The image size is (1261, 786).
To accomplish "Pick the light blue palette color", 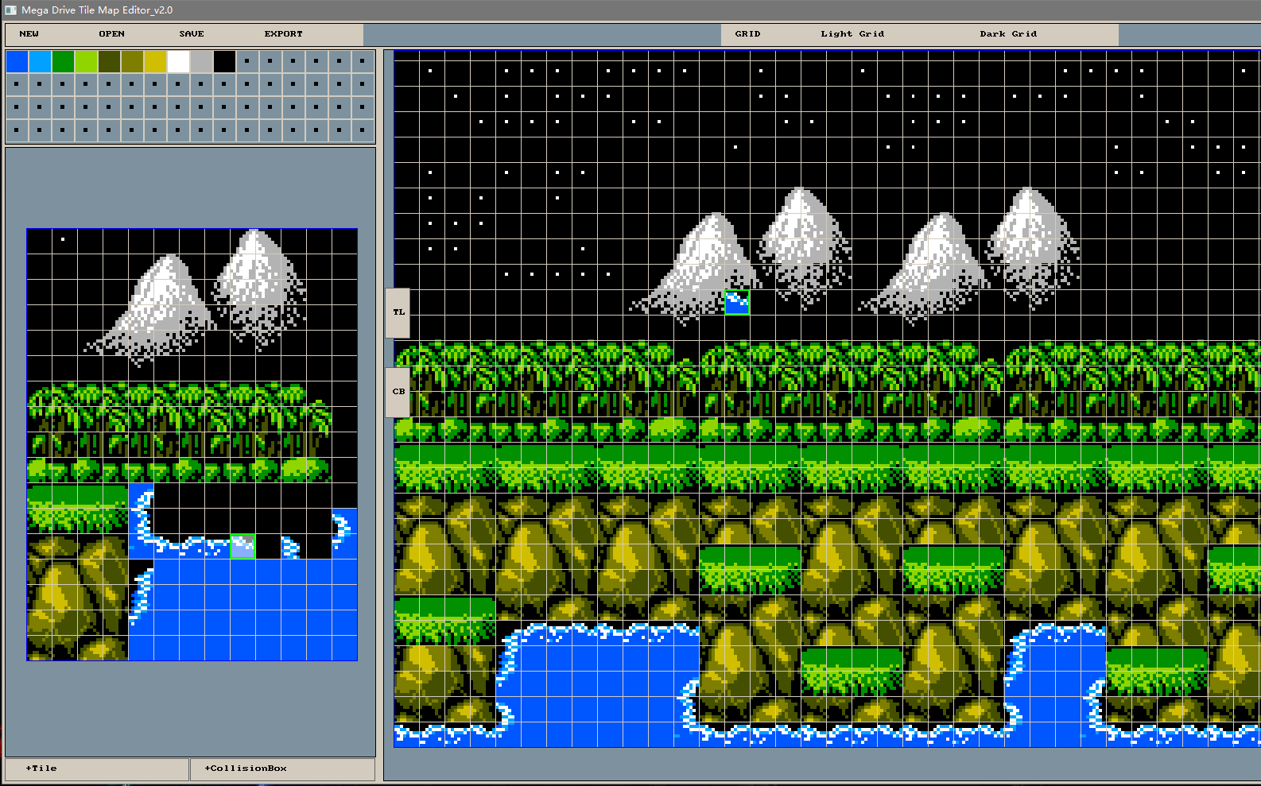I will pos(40,61).
